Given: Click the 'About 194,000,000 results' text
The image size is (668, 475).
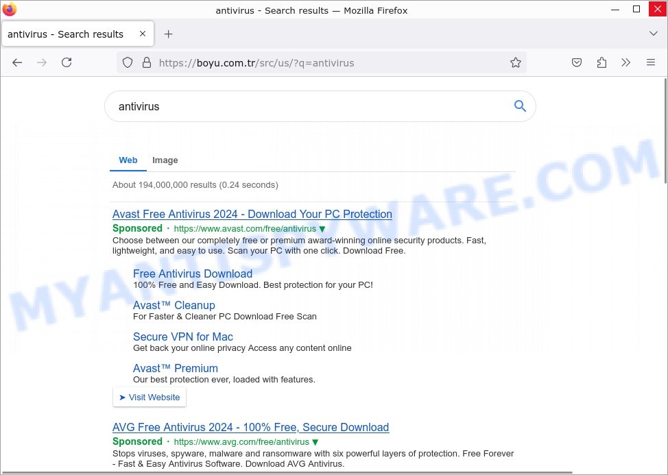Looking at the screenshot, I should tap(195, 185).
